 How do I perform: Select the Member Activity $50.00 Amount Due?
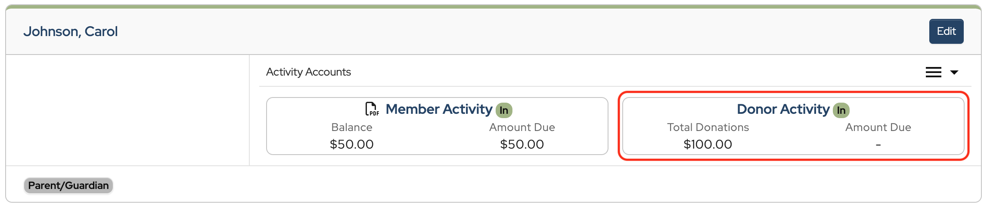pos(522,144)
